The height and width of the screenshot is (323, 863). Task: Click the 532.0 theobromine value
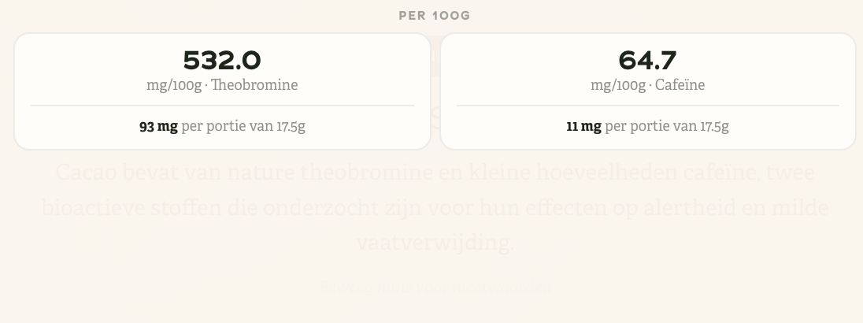[222, 61]
